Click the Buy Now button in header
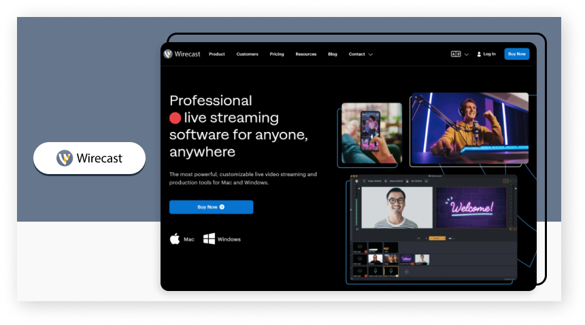The image size is (585, 325). click(517, 54)
